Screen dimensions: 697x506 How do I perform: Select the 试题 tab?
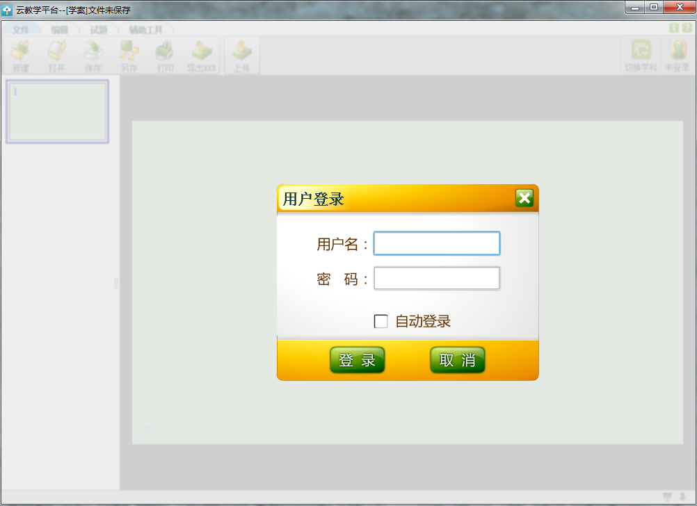99,30
